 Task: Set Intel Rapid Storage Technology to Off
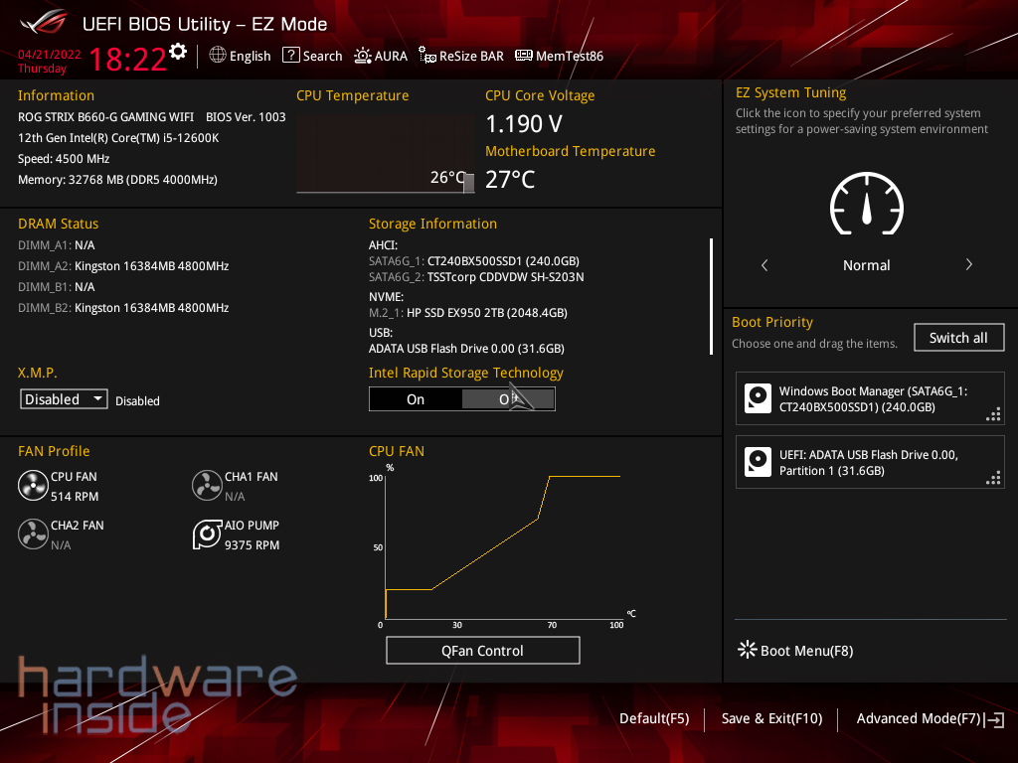[508, 399]
